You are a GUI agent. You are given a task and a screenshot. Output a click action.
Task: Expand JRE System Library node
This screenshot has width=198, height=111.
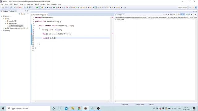point(4,28)
